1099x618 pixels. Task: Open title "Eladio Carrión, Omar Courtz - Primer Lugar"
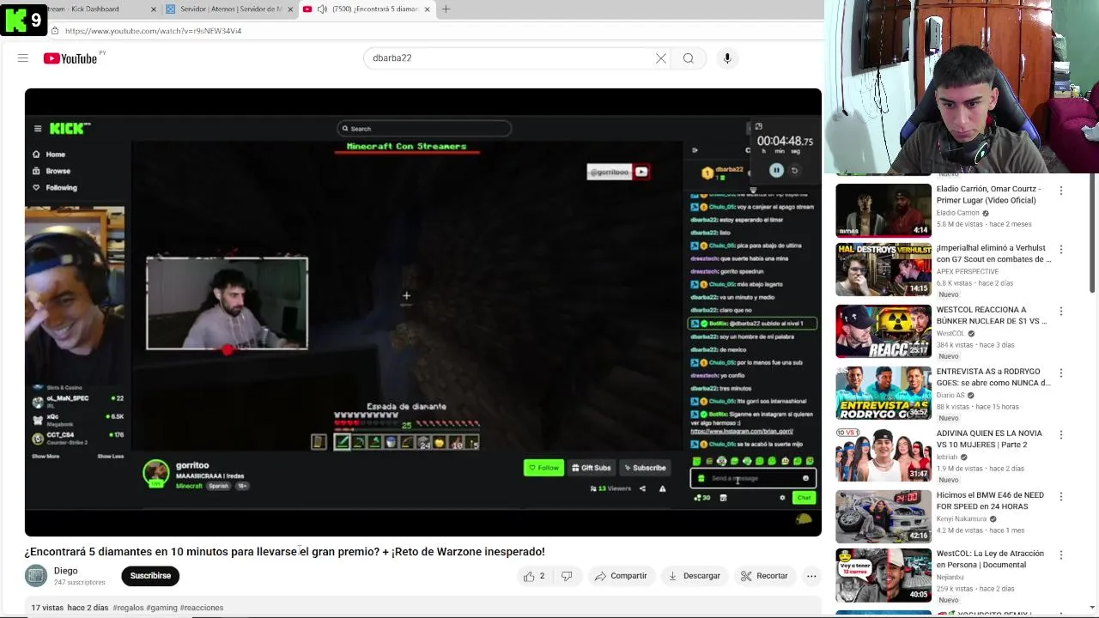(988, 194)
